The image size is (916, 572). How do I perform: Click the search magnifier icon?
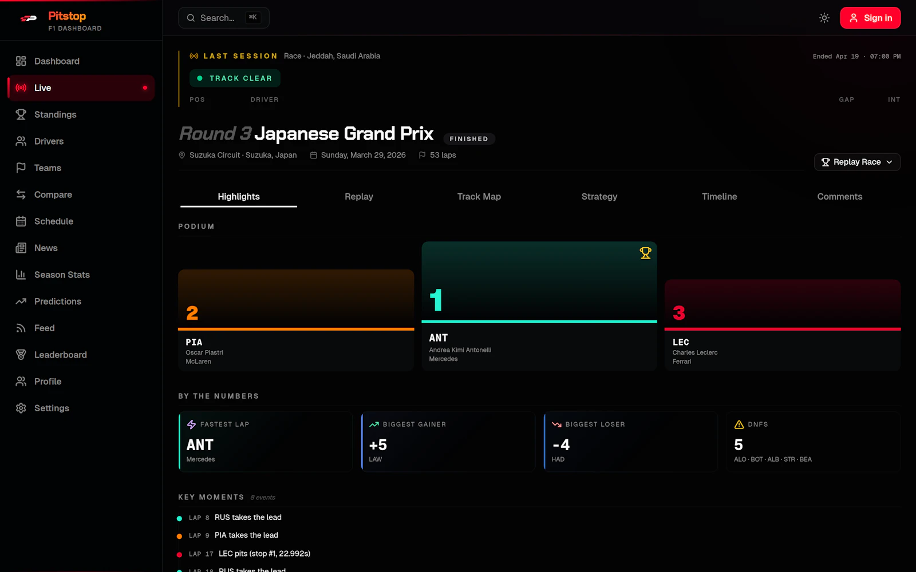(191, 18)
